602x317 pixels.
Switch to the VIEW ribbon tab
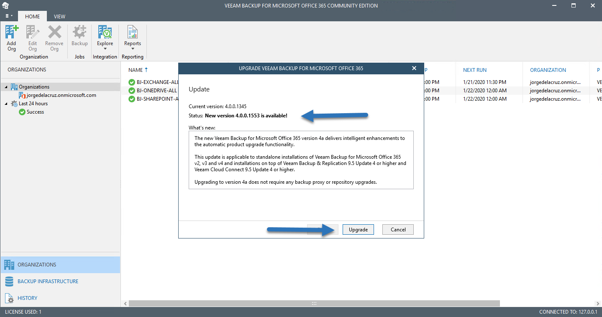point(59,16)
